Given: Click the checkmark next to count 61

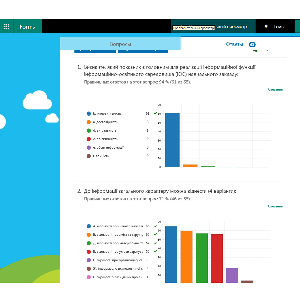Looking at the screenshot, I should 155,113.
